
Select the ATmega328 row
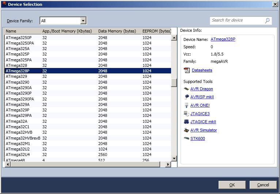[88, 65]
